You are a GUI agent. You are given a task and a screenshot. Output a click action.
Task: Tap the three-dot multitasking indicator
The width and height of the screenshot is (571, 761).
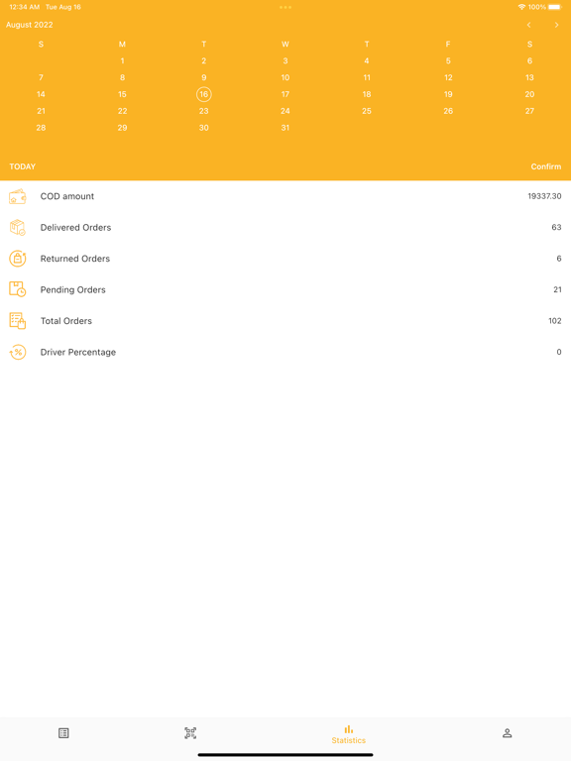[285, 7]
